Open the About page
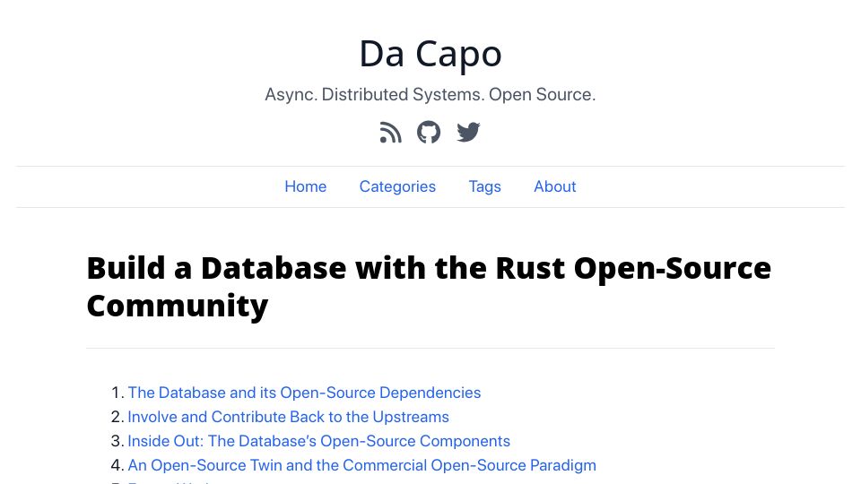Image resolution: width=861 pixels, height=484 pixels. click(x=554, y=186)
